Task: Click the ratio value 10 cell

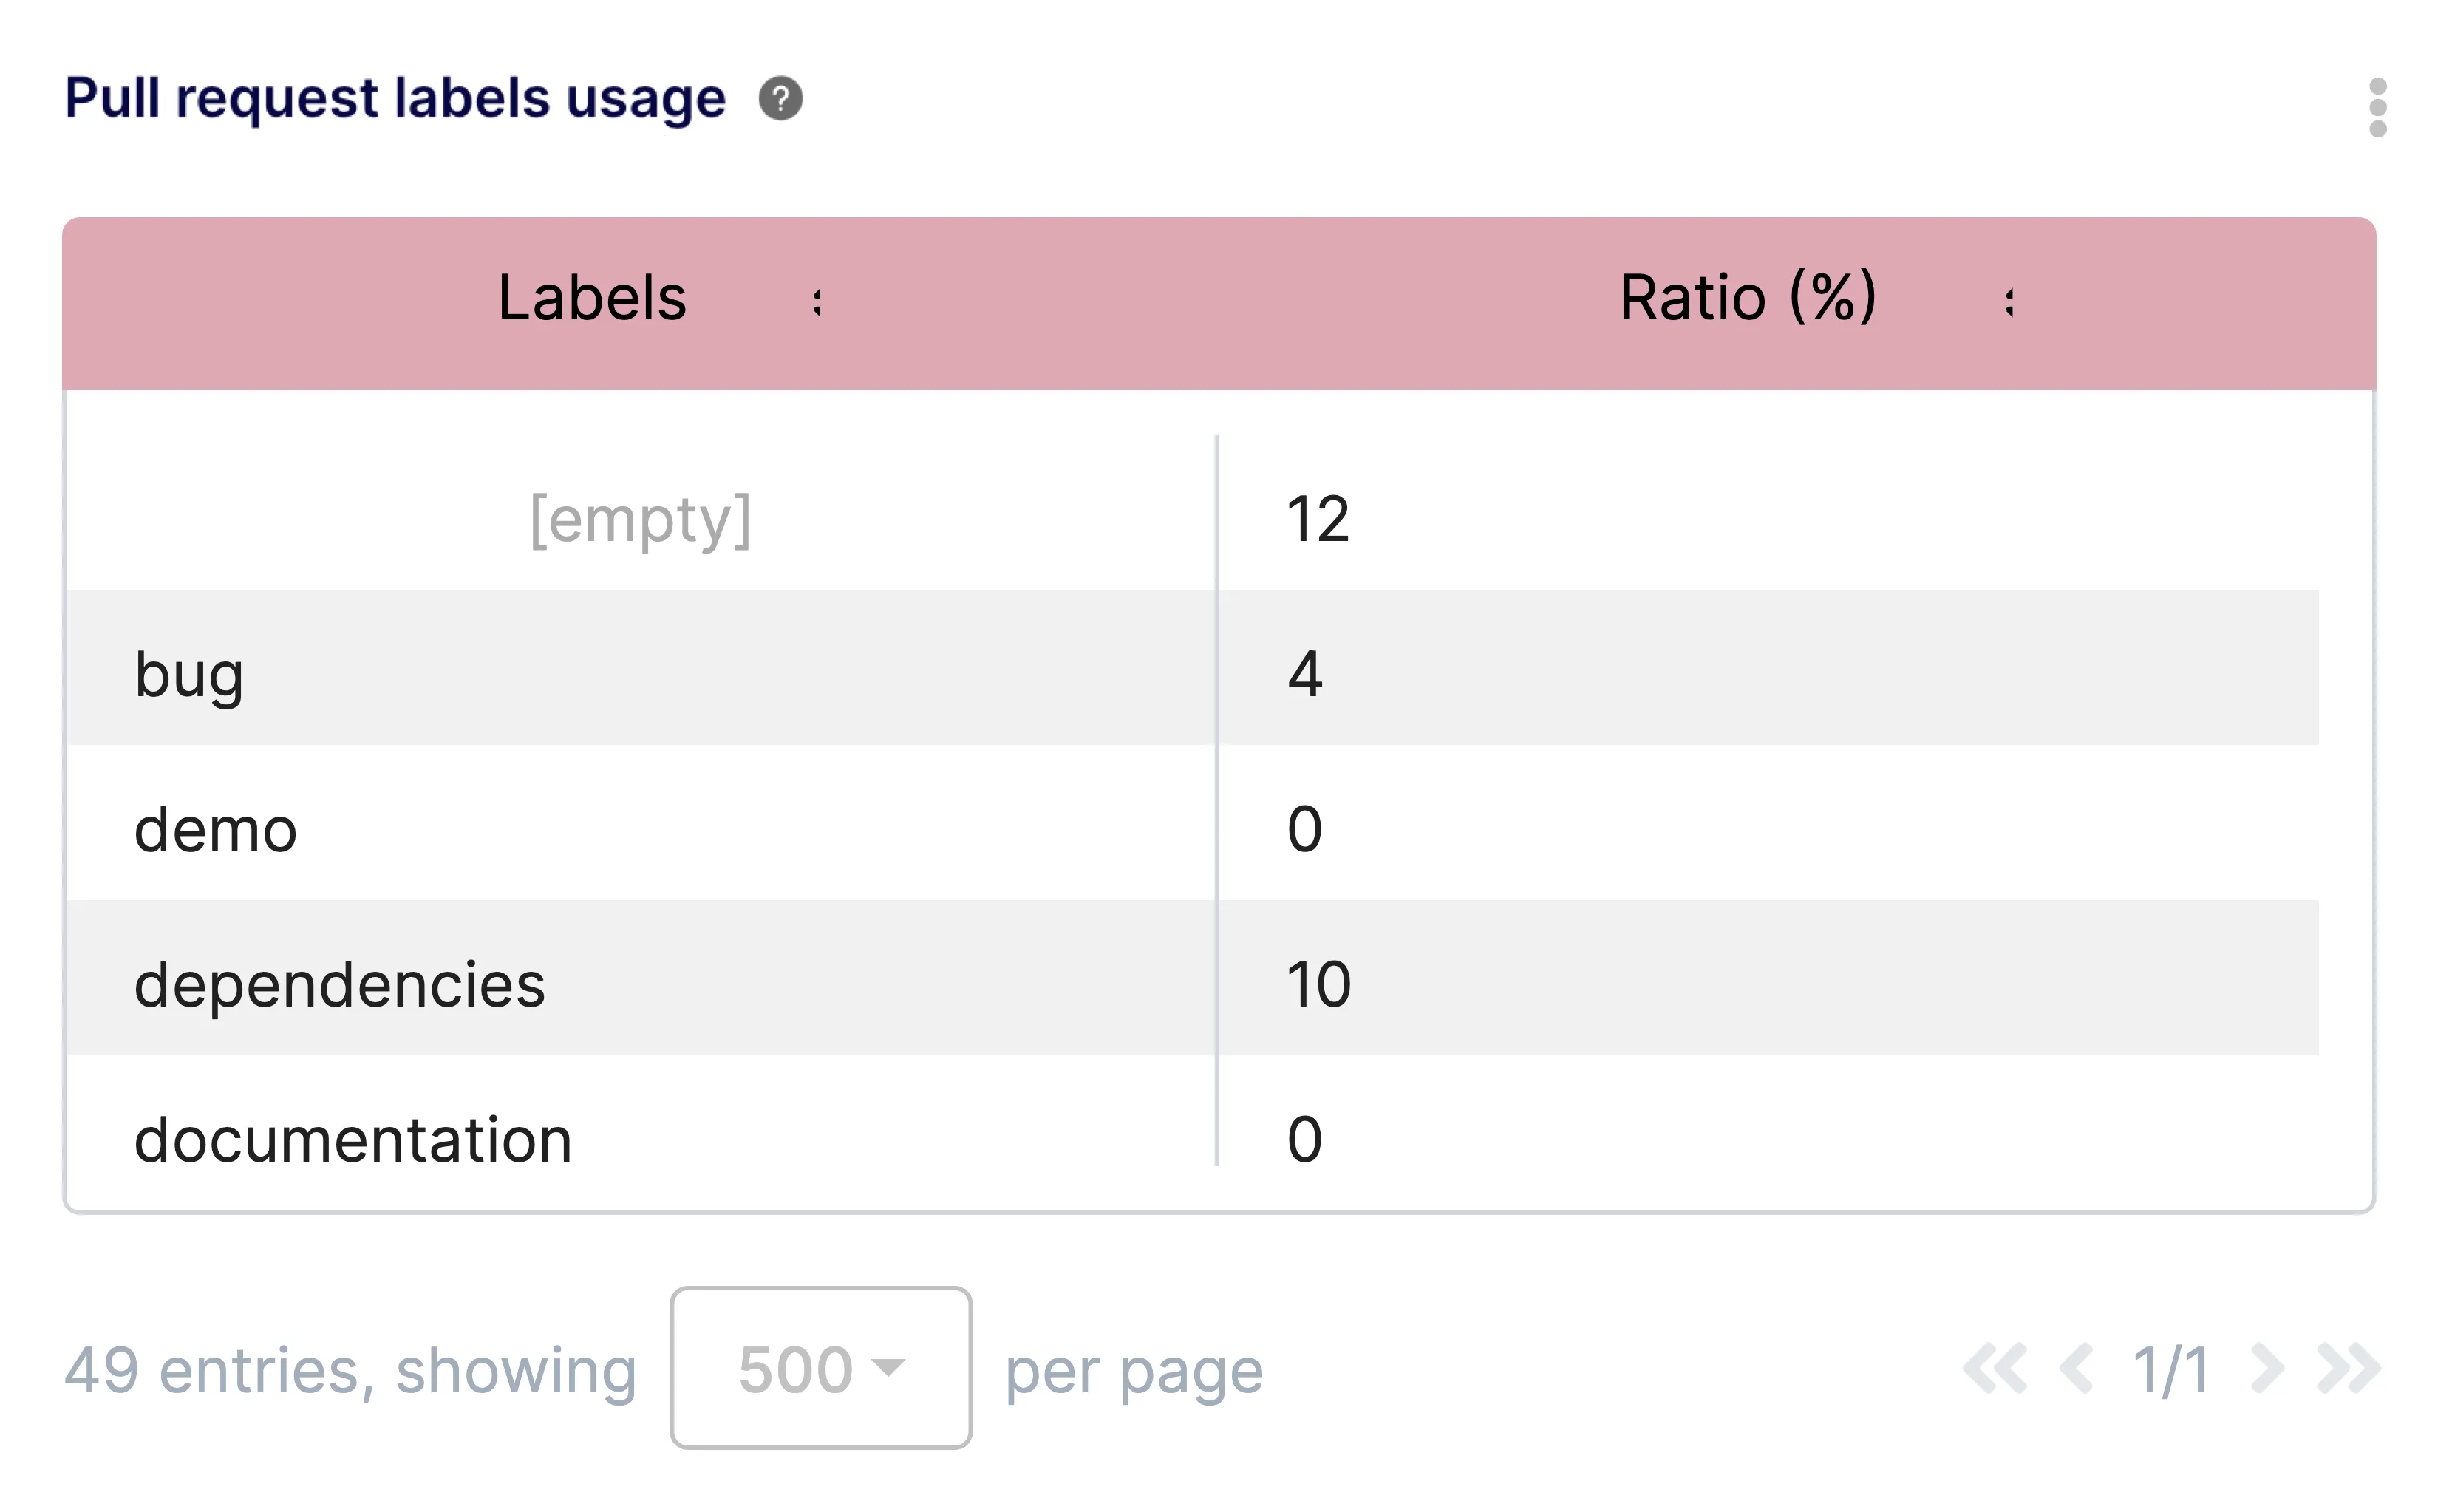Action: pos(1318,984)
